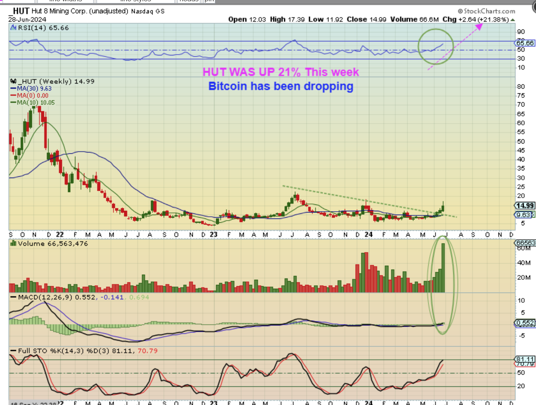Click the bold _HUT ticker symbol in the header
Viewport: 536px width, 405px height.
pyautogui.click(x=18, y=11)
